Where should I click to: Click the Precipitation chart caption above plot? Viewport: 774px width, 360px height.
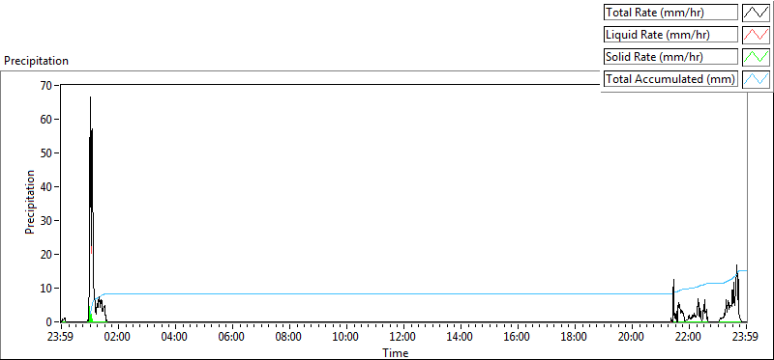36,61
